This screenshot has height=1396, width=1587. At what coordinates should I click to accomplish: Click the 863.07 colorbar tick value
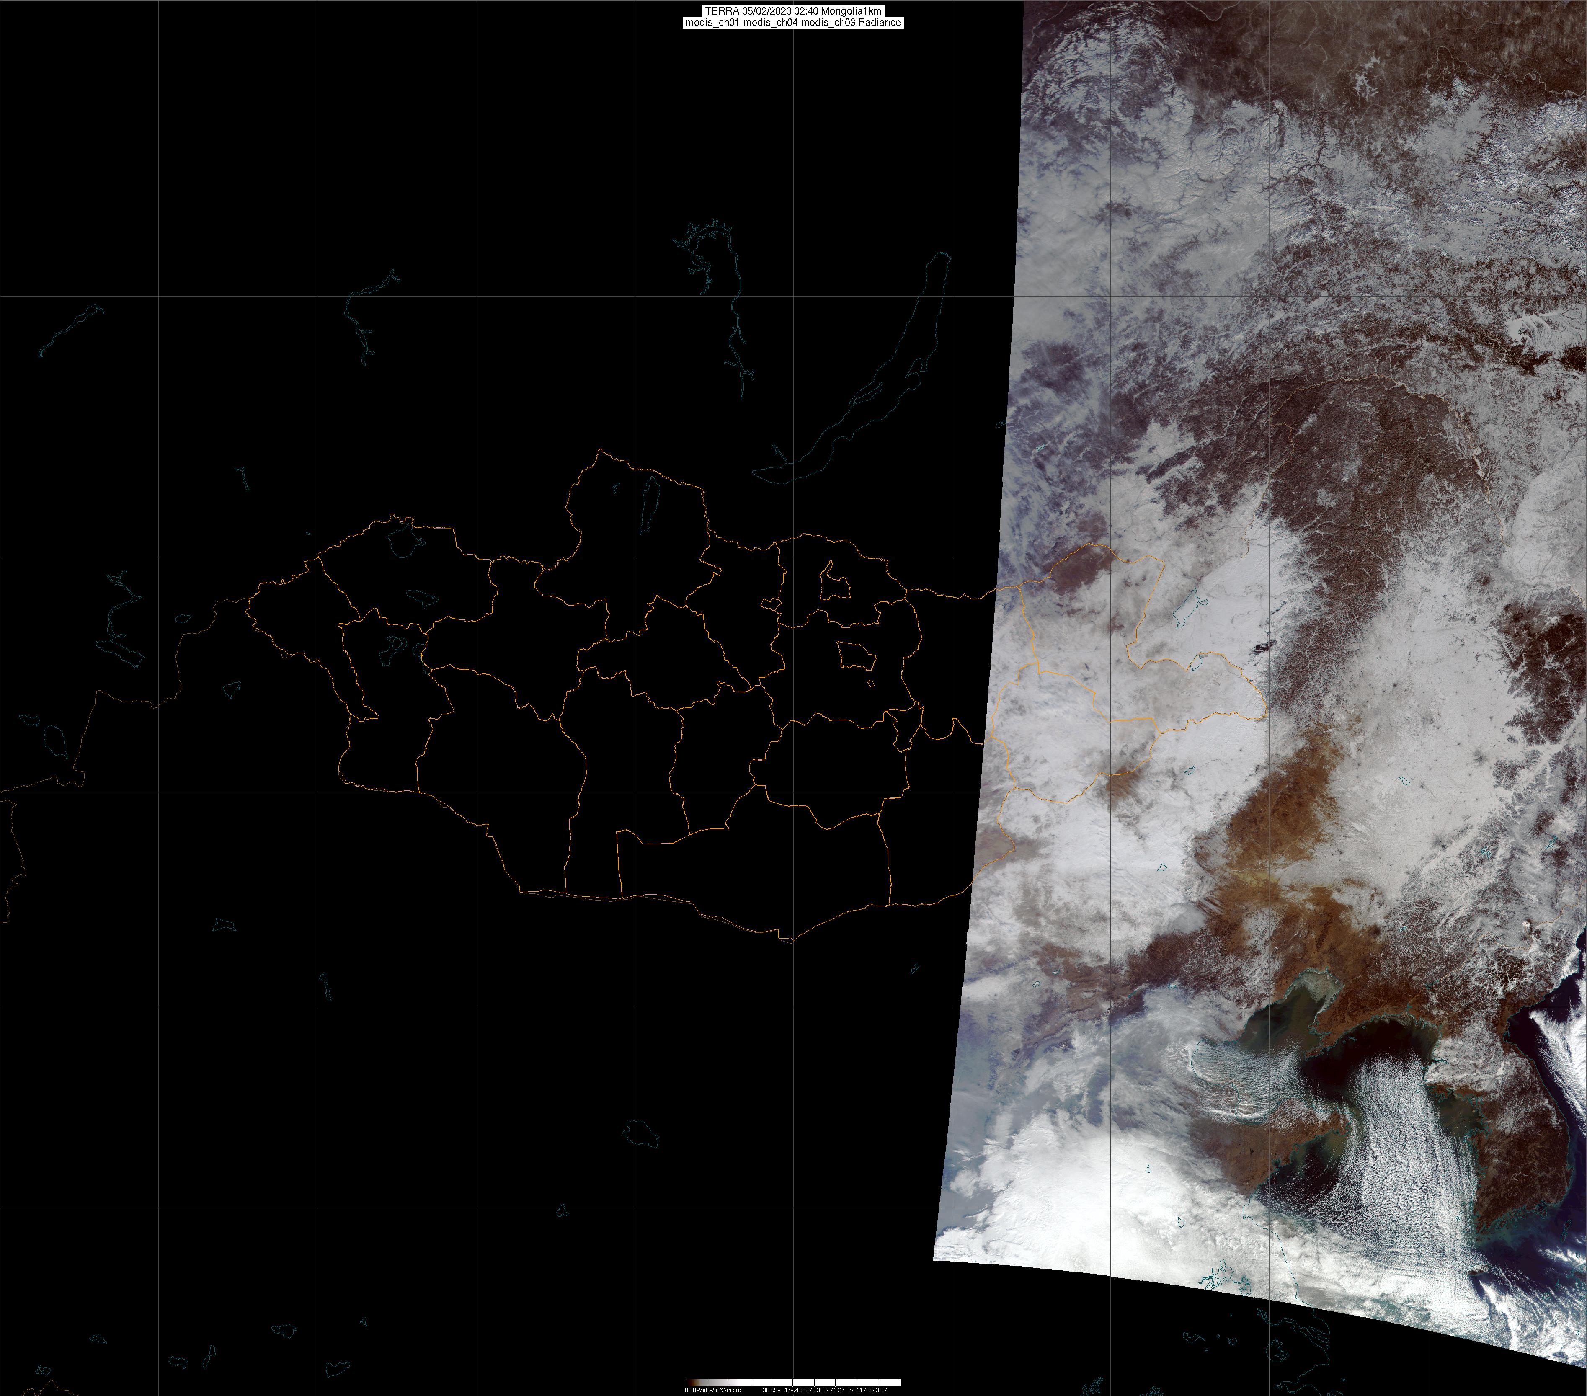(878, 1390)
